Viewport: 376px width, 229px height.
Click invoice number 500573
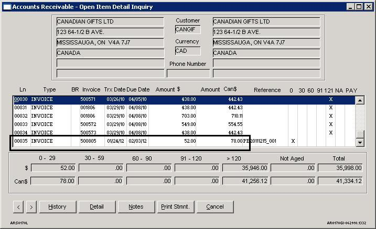click(x=88, y=133)
